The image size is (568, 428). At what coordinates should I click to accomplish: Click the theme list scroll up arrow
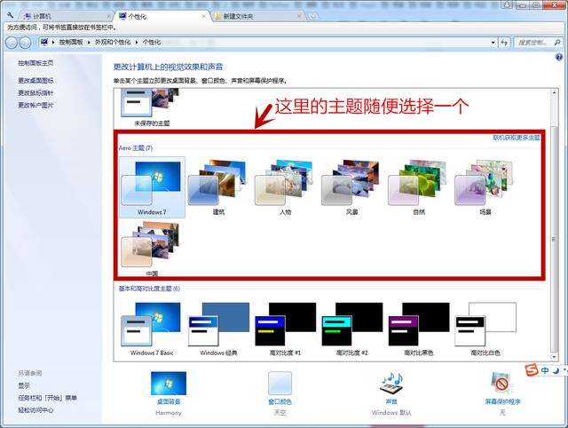click(x=554, y=92)
